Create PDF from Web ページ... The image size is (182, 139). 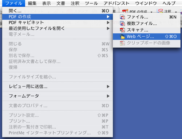[147, 37]
